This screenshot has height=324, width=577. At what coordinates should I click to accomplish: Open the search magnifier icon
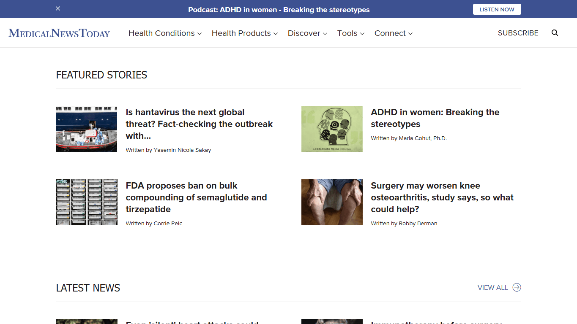555,33
